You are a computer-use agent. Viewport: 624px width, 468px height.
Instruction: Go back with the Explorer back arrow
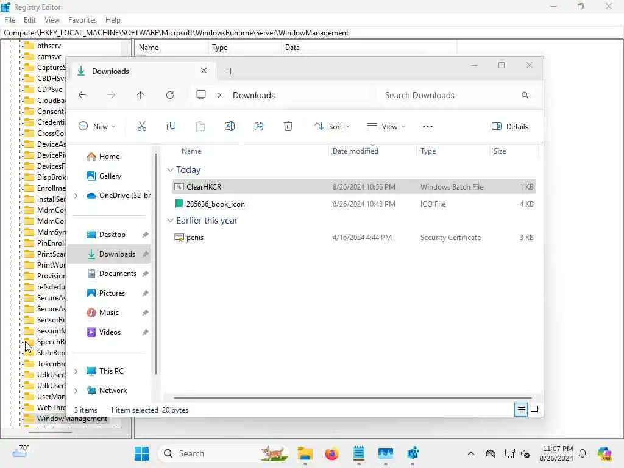(x=82, y=95)
